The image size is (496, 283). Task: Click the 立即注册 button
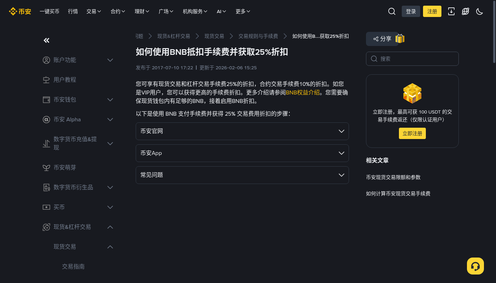coord(412,133)
